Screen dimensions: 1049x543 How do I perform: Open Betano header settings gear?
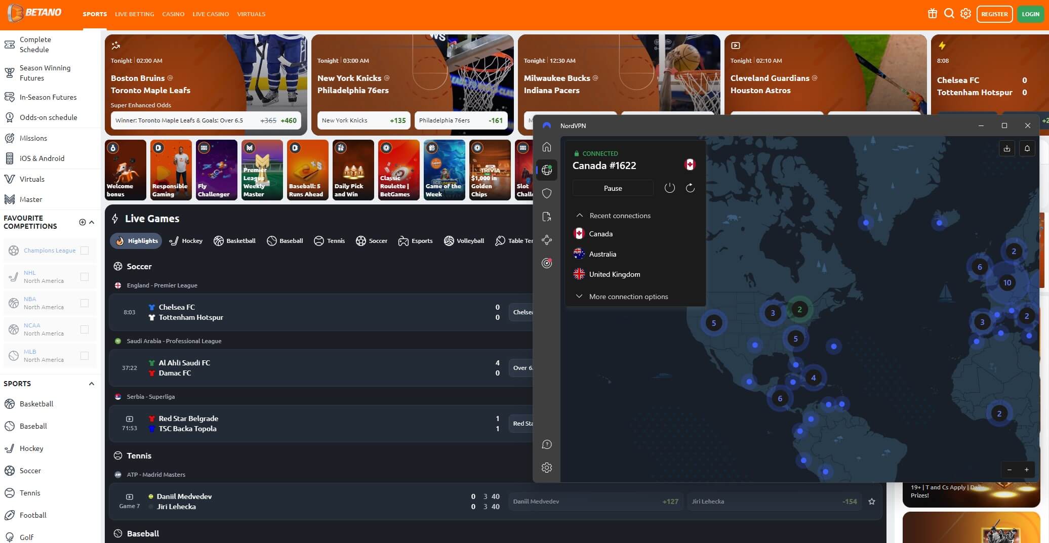click(x=966, y=14)
